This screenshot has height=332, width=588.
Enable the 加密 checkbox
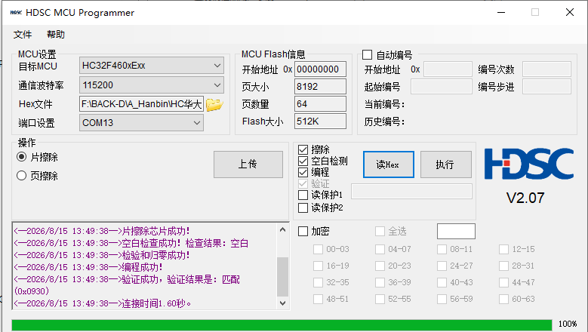(303, 231)
